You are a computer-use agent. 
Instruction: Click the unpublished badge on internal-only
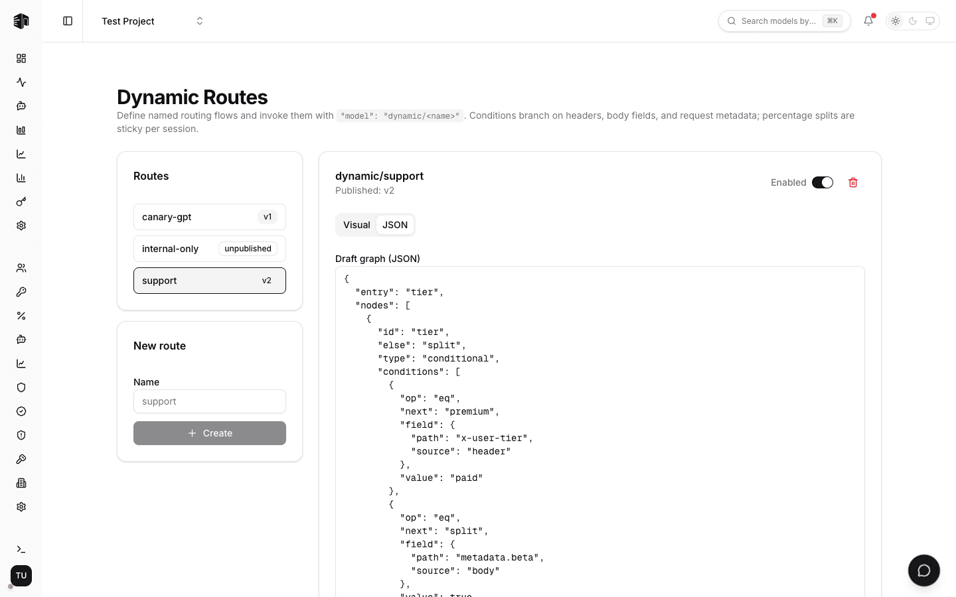pos(248,249)
